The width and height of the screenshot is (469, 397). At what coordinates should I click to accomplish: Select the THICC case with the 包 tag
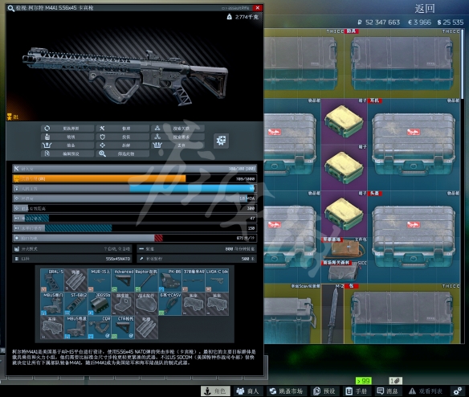tap(402, 313)
